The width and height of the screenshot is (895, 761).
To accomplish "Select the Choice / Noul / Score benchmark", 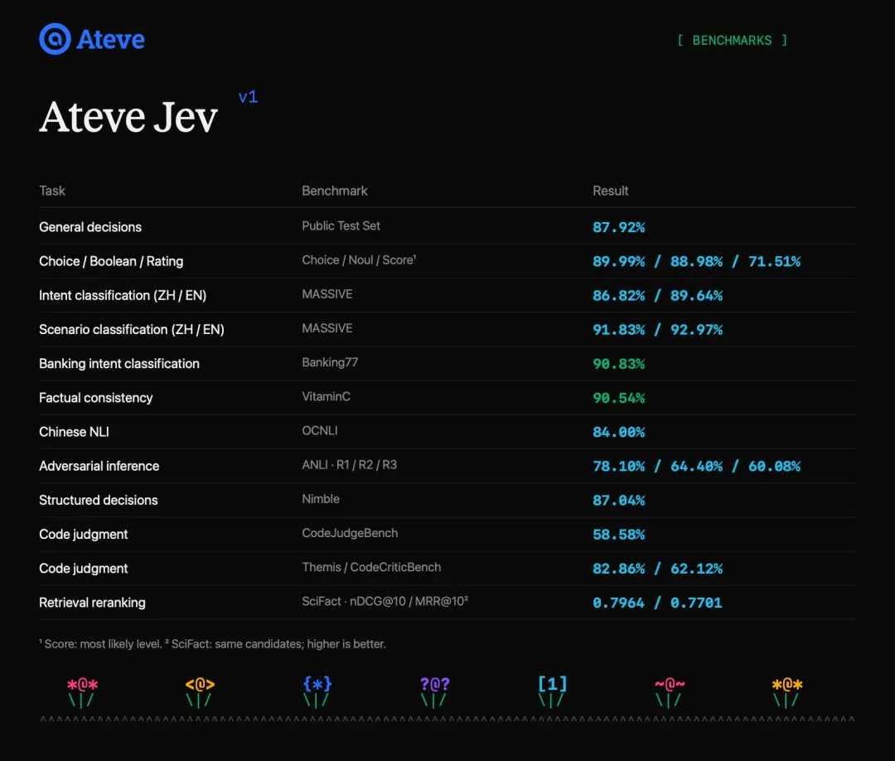I will [359, 259].
